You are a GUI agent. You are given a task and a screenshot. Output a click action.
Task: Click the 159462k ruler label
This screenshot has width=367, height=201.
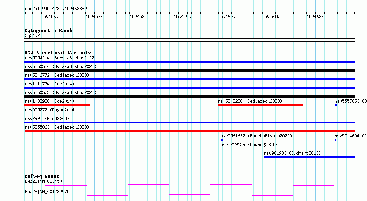(315, 17)
